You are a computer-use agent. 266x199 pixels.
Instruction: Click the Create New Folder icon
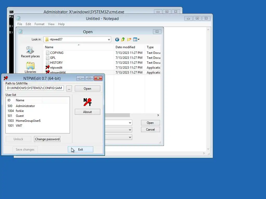pos(129,40)
